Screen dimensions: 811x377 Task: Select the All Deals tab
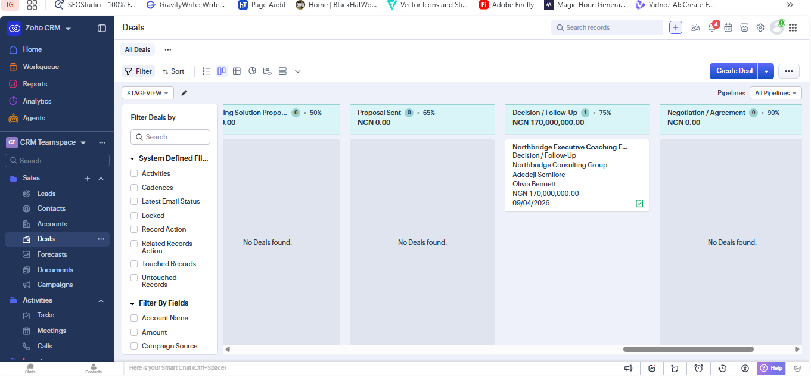(x=138, y=50)
